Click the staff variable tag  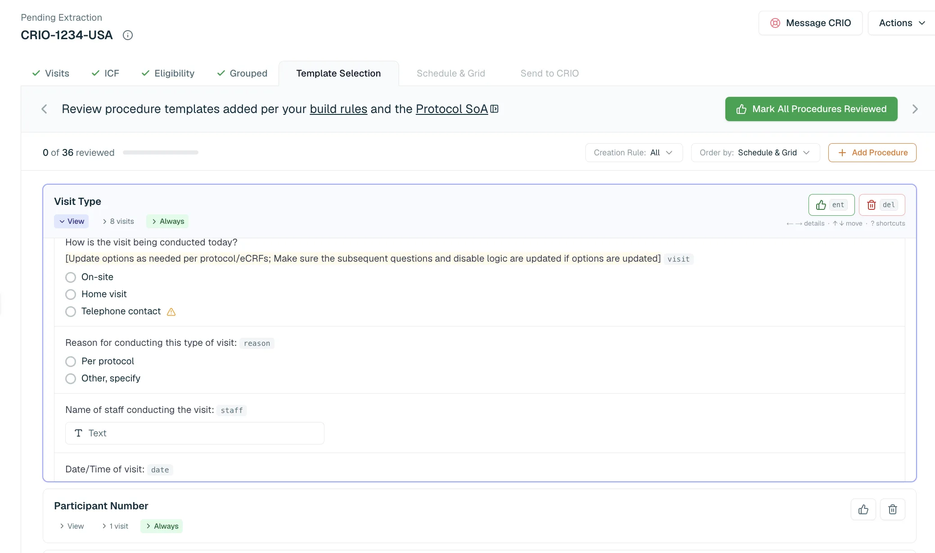(232, 410)
